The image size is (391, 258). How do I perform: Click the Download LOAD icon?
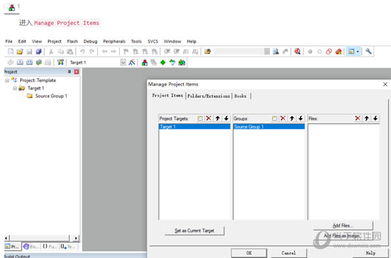point(61,62)
